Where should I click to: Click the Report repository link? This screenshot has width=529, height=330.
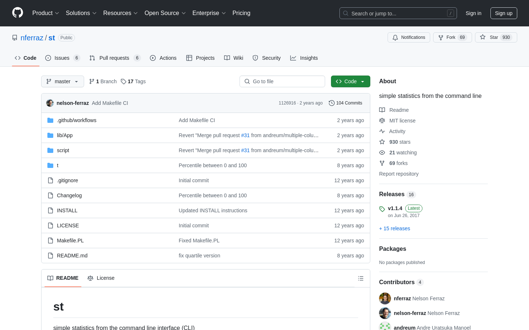pos(399,174)
